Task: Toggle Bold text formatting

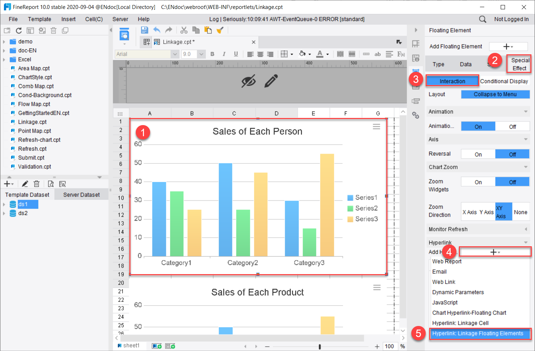Action: coord(212,54)
